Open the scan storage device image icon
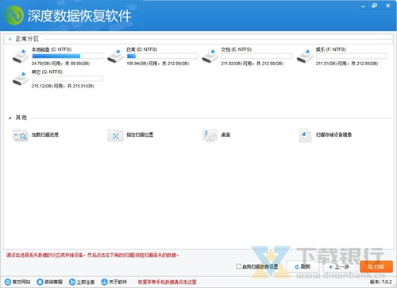397x288 pixels. coord(305,135)
